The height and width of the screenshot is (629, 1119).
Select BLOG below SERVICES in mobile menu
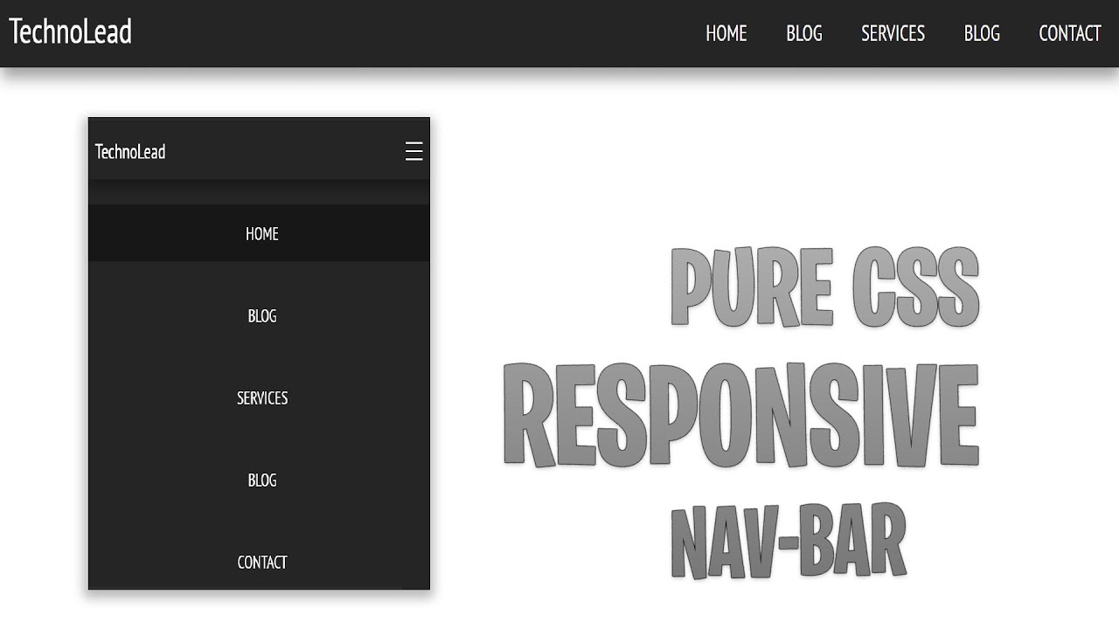[x=262, y=480]
